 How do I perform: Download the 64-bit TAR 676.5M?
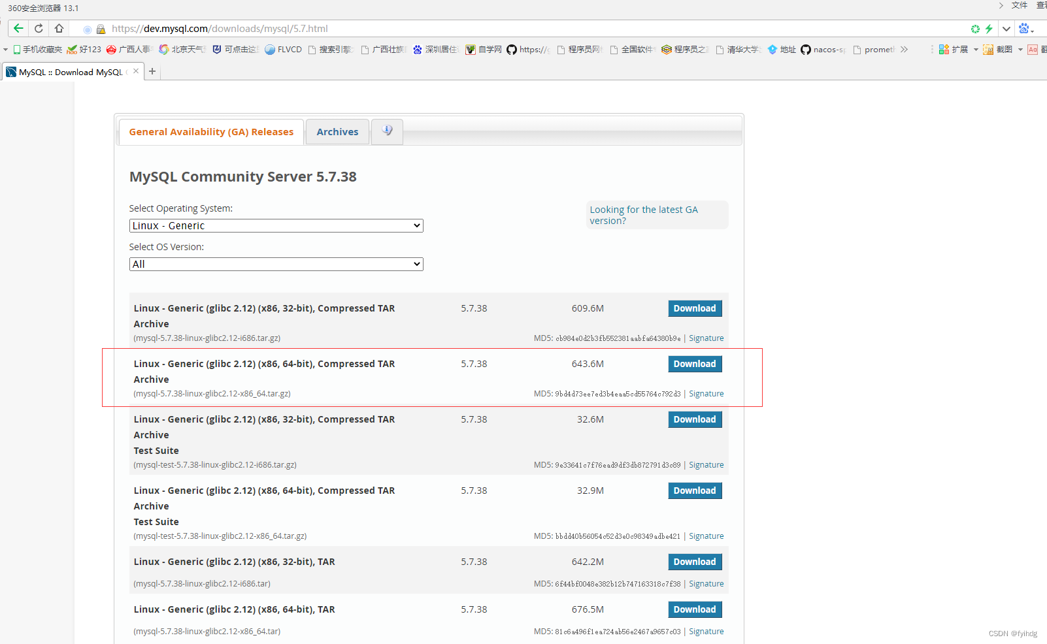pos(695,609)
